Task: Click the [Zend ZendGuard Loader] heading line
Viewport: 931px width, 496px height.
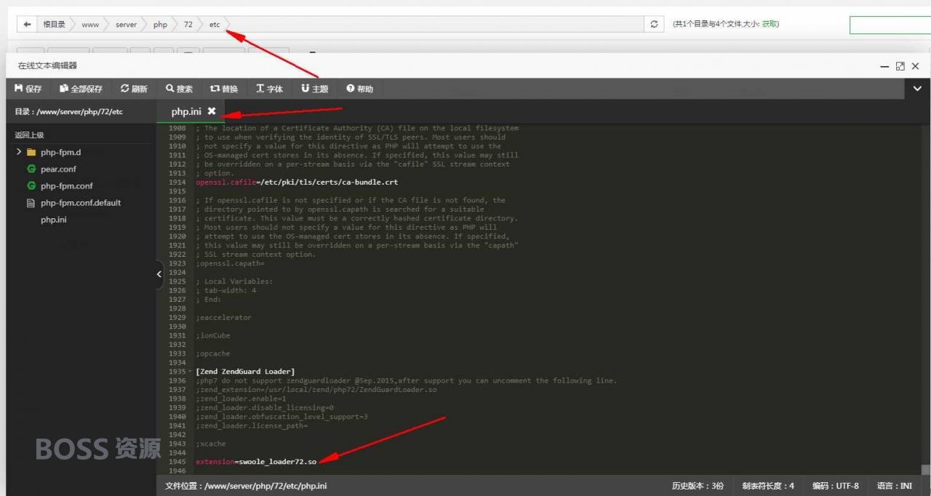Action: click(x=245, y=372)
